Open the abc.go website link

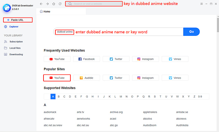114,125
